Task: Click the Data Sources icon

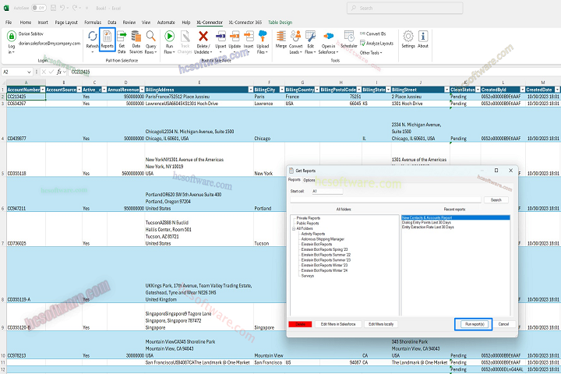Action: (136, 39)
